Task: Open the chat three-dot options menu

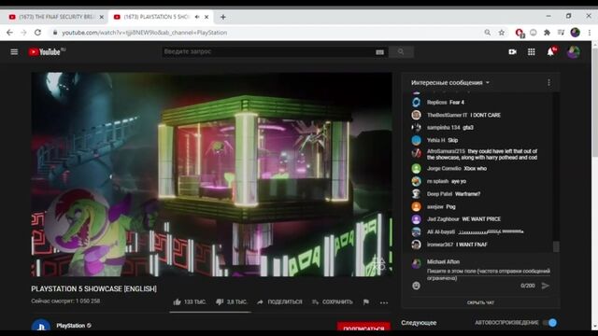Action: coord(548,83)
